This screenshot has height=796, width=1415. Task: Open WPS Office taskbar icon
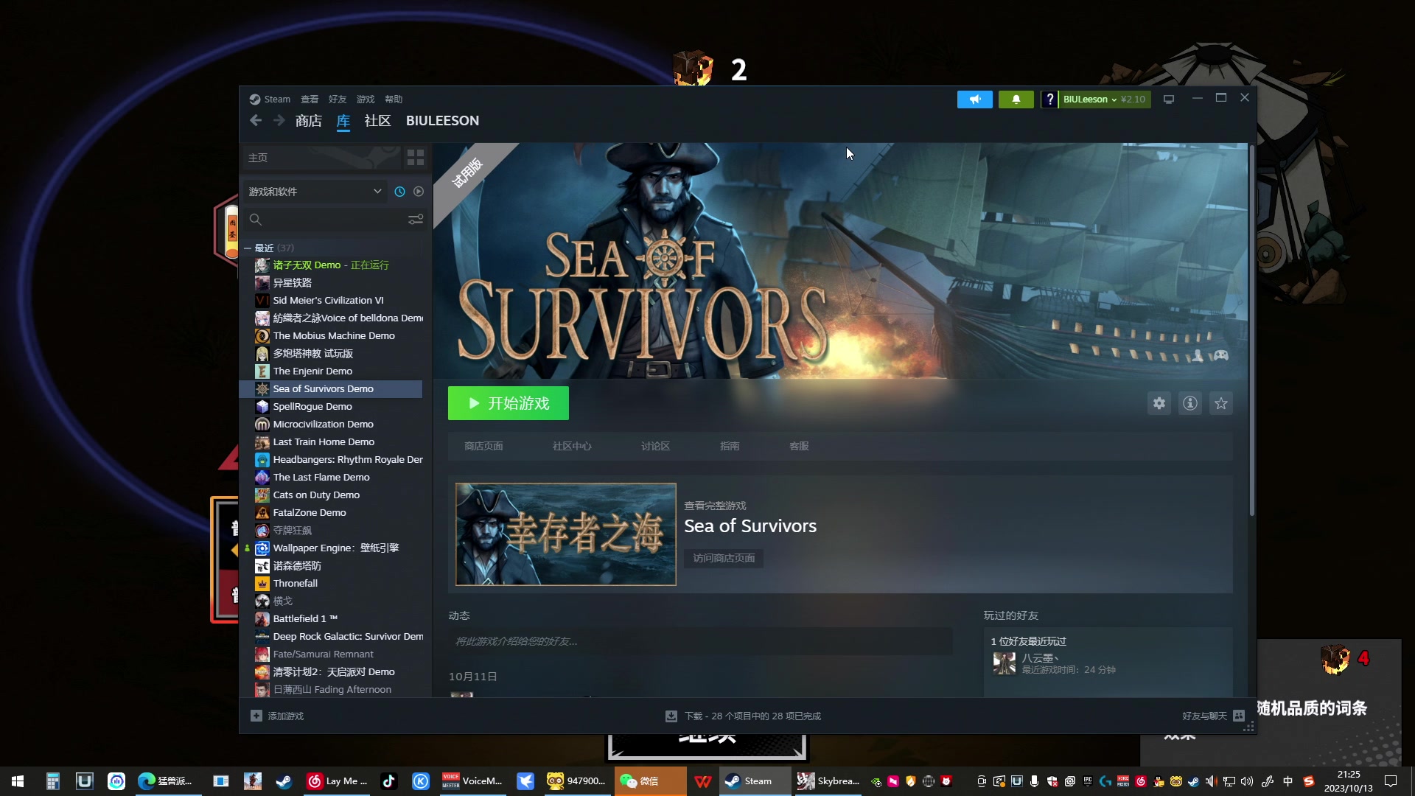[x=703, y=781]
